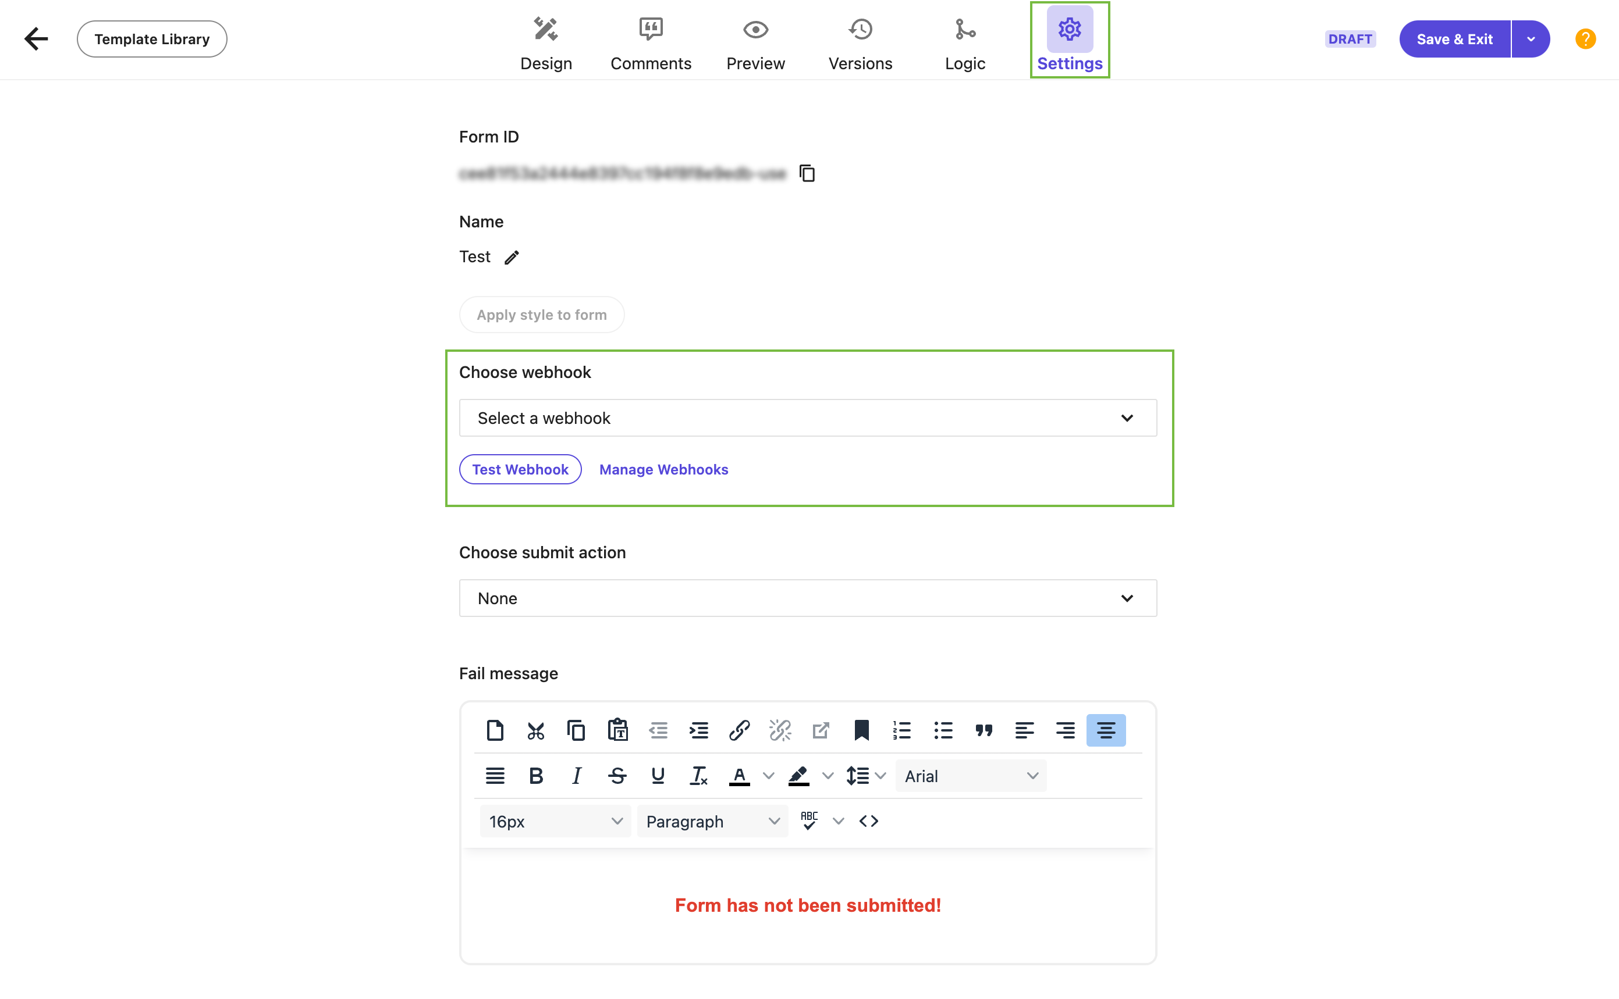This screenshot has width=1619, height=999.
Task: Click the Clear Formatting icon
Action: coord(698,775)
